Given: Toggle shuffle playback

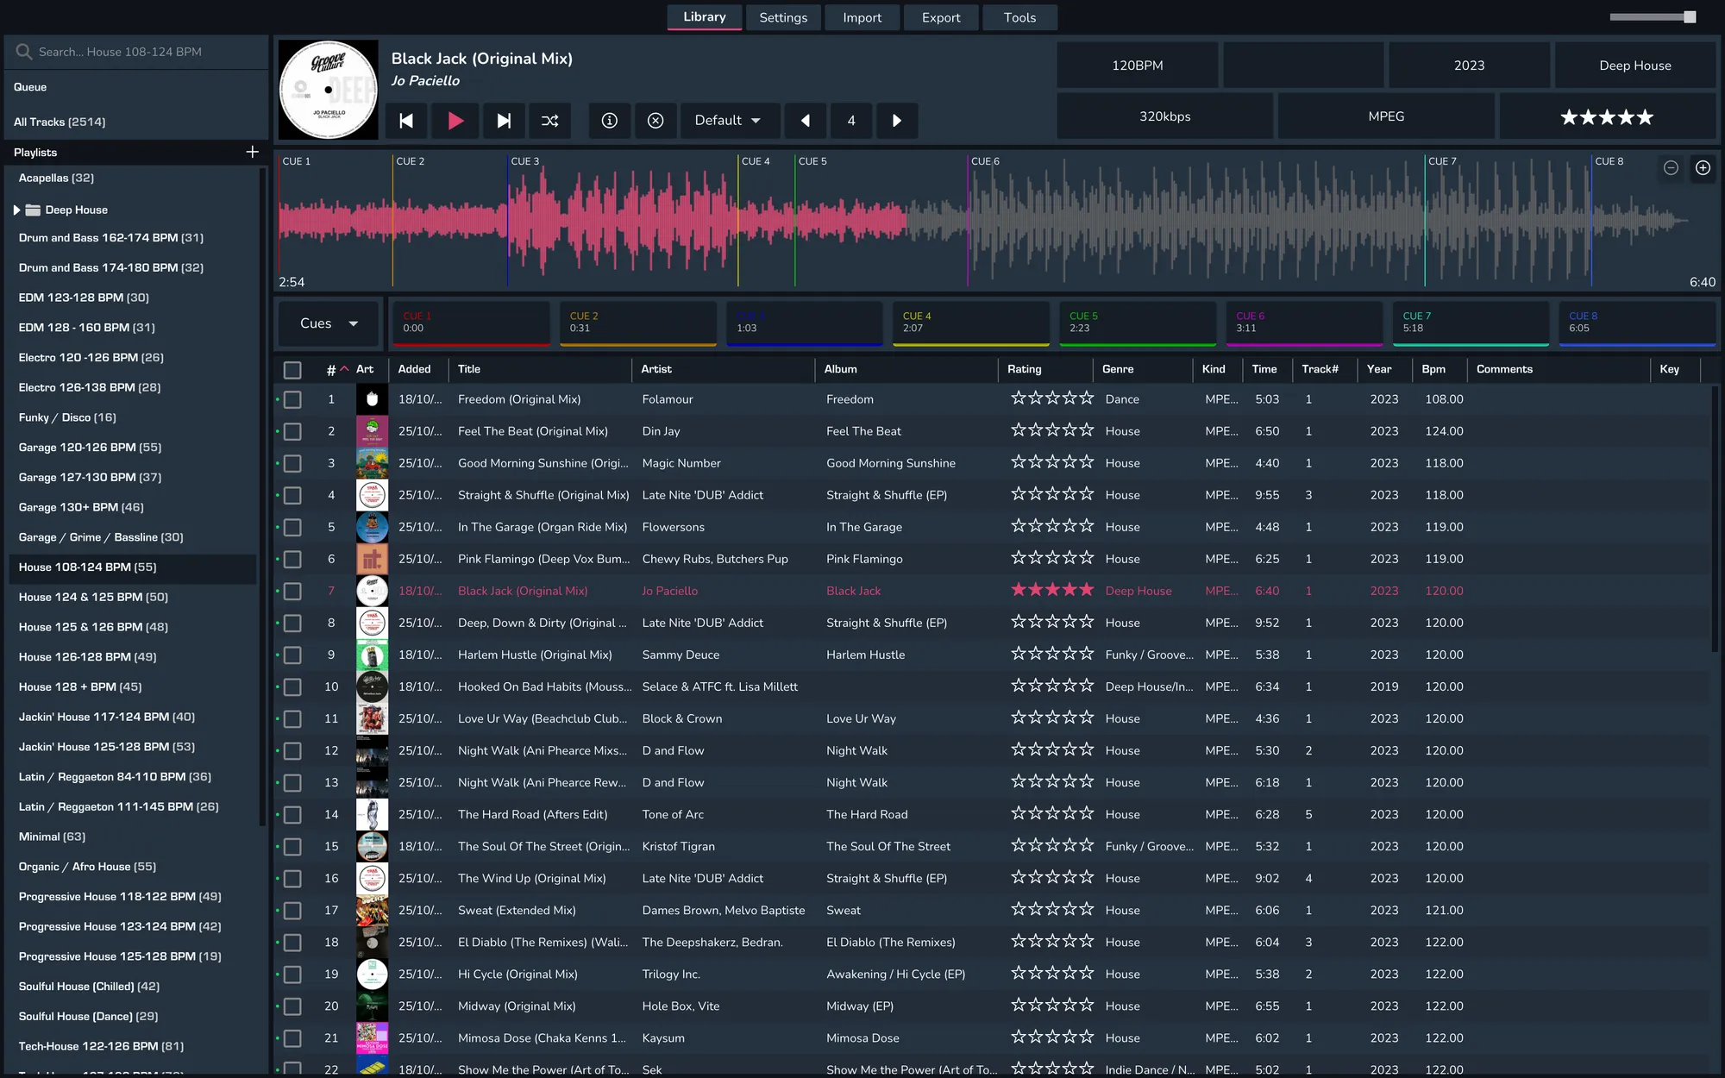Looking at the screenshot, I should pyautogui.click(x=550, y=121).
